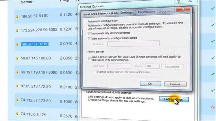216x121 pixels.
Task: Click lock icon beside 173.224.220.90:8082
Action: 17,31
